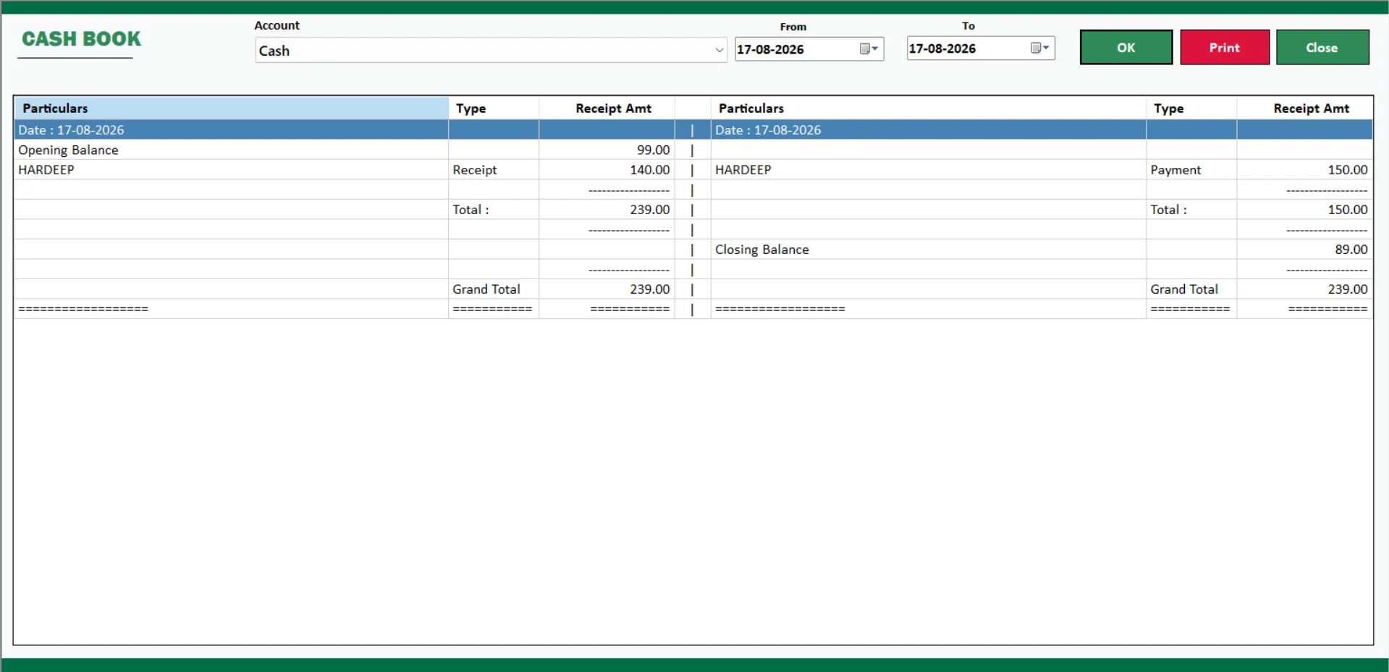Click the OK button
Image resolution: width=1389 pixels, height=672 pixels.
point(1126,48)
